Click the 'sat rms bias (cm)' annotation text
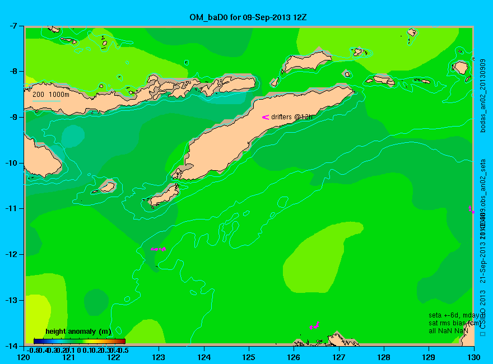493x364 pixels. point(454,323)
